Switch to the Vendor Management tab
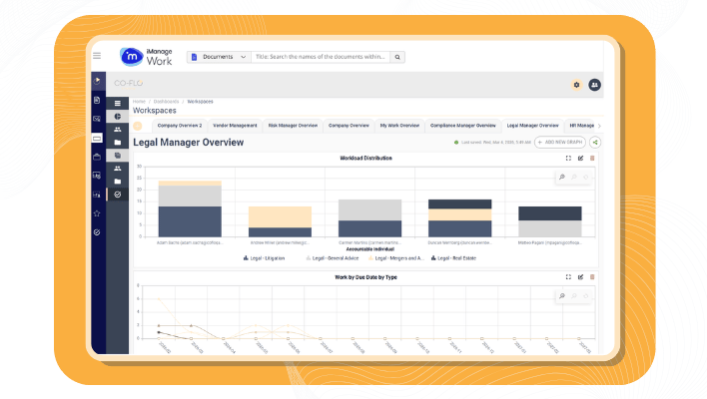 pyautogui.click(x=235, y=126)
